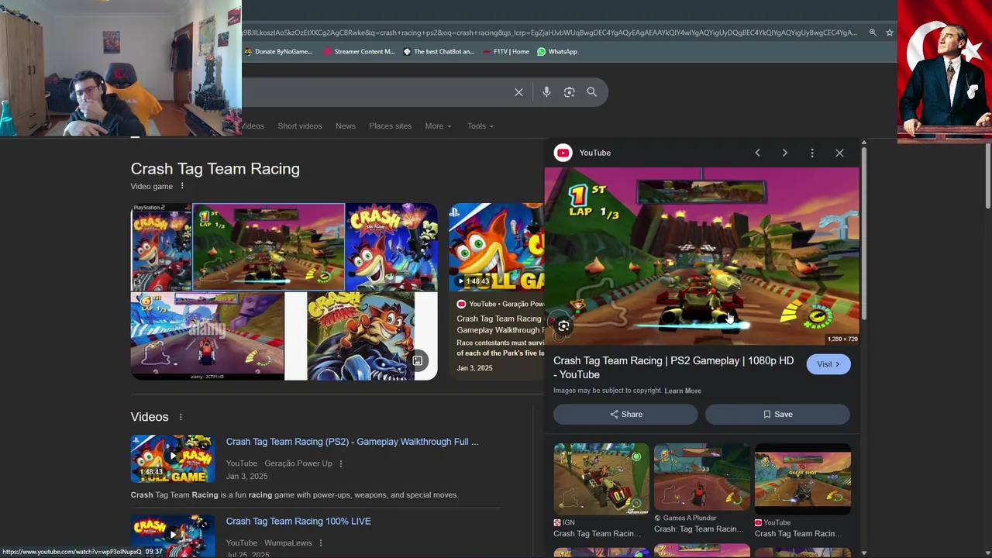The image size is (992, 558).
Task: Start voice search with microphone icon
Action: coord(546,92)
